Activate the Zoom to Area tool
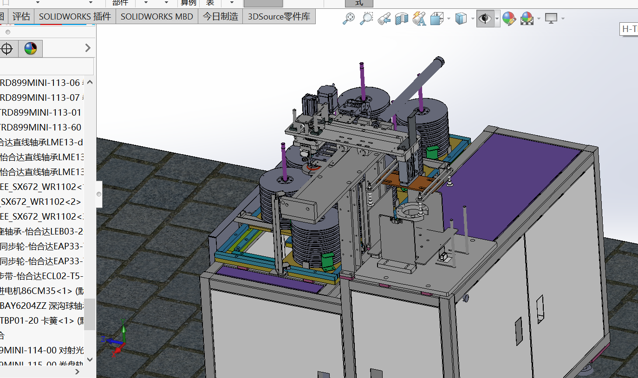 366,19
